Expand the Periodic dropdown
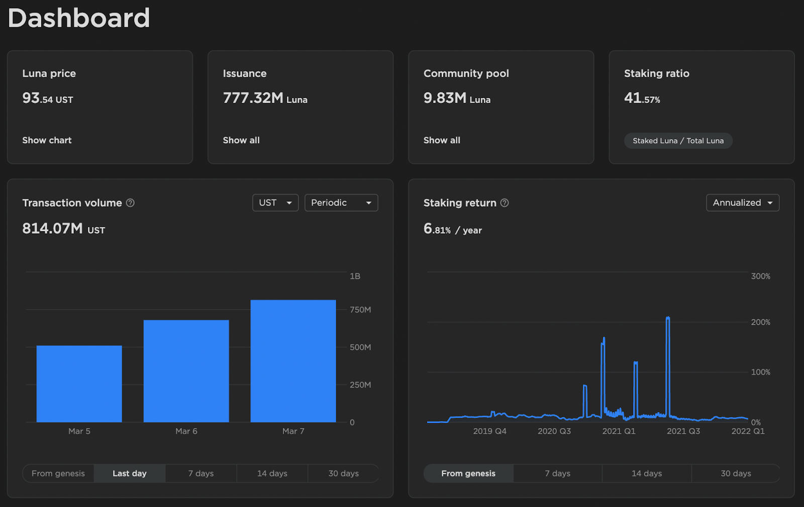804x507 pixels. pos(341,203)
